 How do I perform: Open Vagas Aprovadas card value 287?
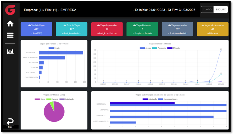tap(177, 29)
